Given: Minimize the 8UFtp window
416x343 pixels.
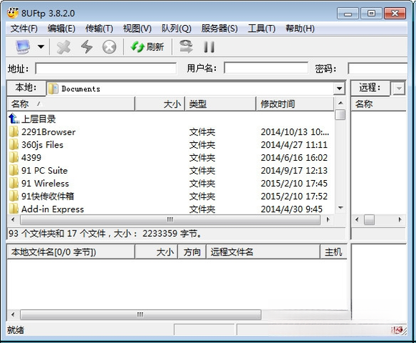Looking at the screenshot, I should click(348, 13).
